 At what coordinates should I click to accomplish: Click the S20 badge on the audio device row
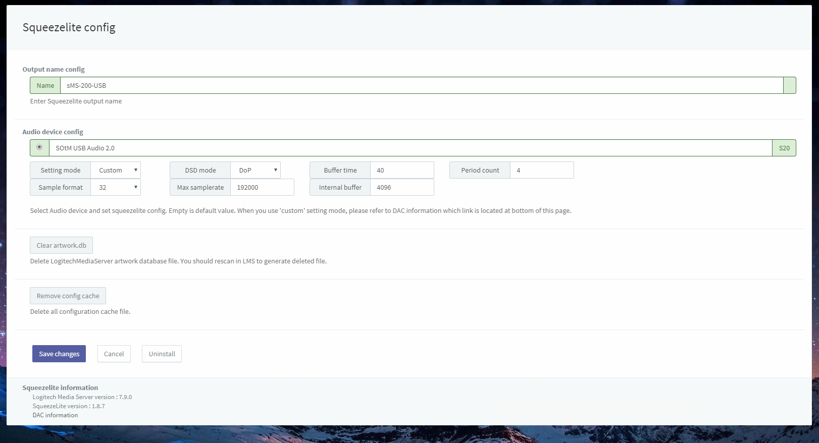[x=784, y=148]
